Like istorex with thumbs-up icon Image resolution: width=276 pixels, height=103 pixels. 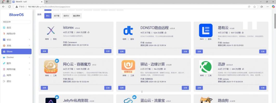88,32
